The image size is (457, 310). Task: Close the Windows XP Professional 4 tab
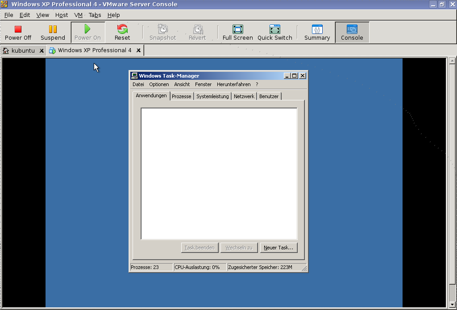tap(138, 50)
